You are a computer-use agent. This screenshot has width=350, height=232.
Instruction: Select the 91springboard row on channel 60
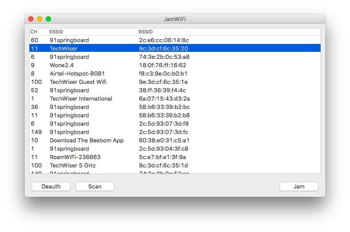click(x=175, y=40)
